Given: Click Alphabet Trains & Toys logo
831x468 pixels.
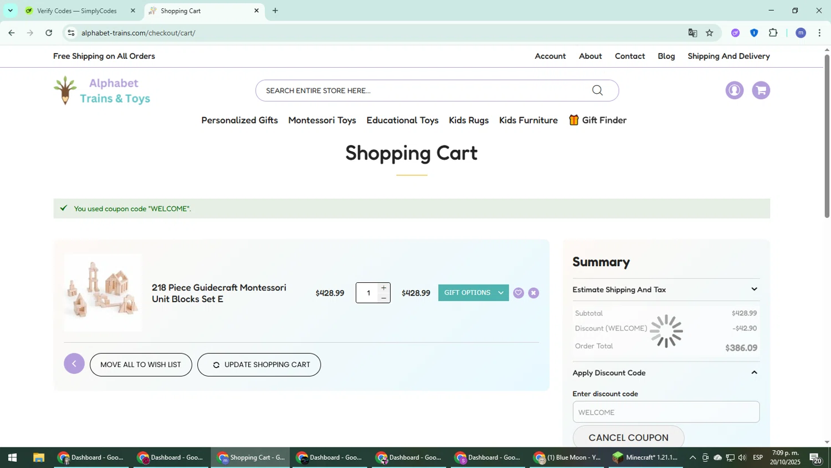Looking at the screenshot, I should 102,90.
